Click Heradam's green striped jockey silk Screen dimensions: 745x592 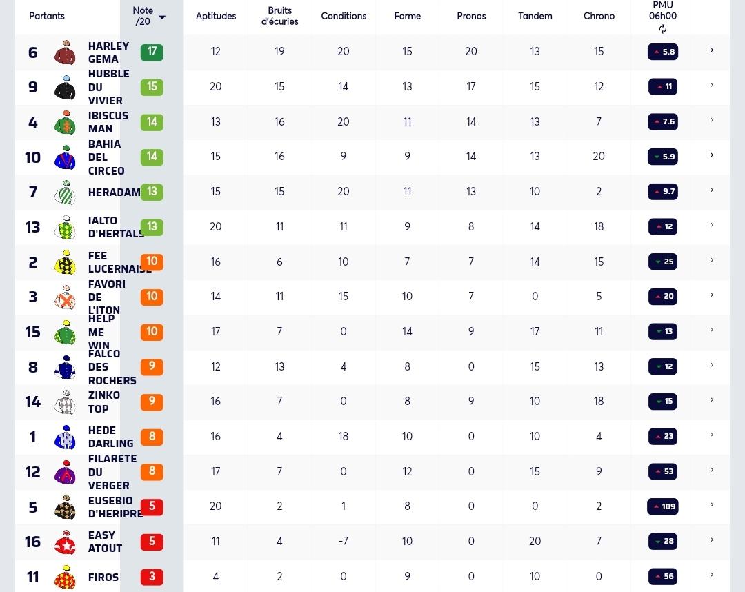click(x=65, y=193)
